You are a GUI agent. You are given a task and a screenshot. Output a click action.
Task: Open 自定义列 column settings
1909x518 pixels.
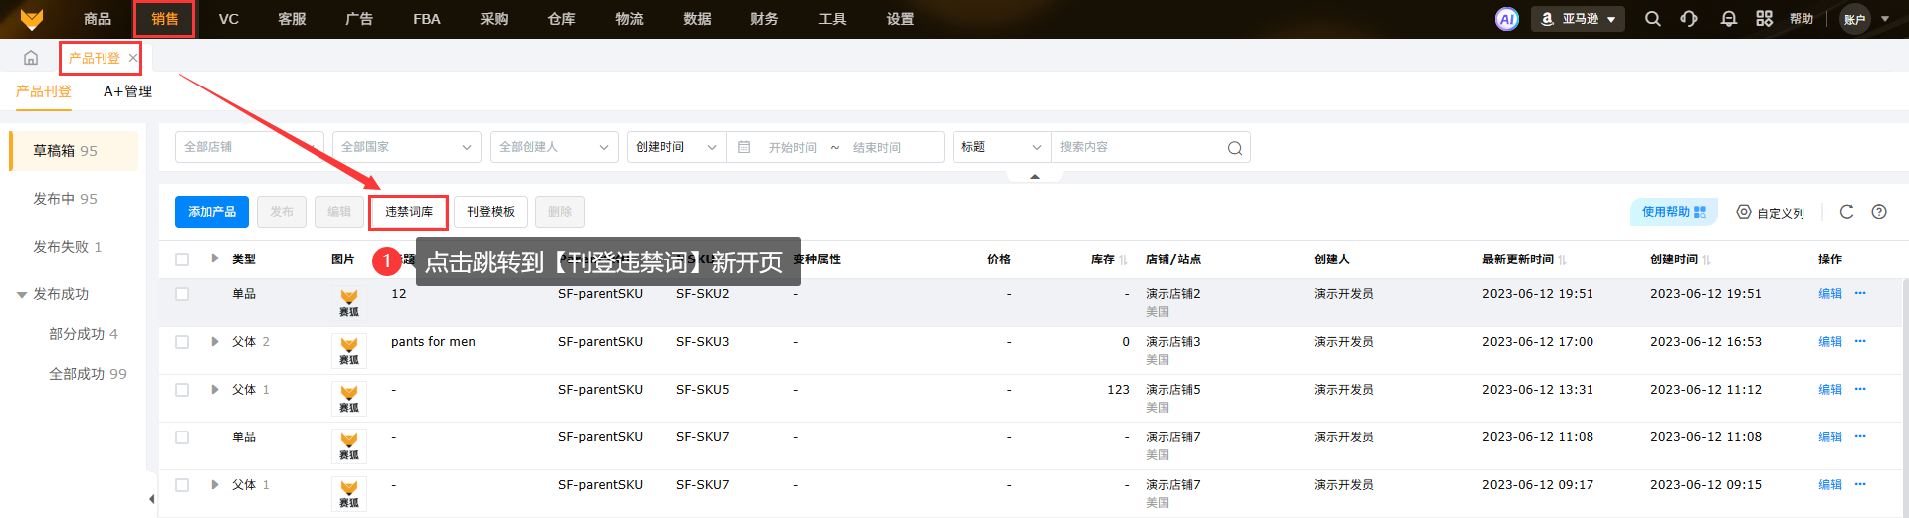1770,212
